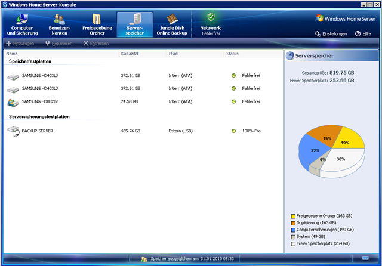382x266 pixels.
Task: Click the Fehlerfrei status of SAMSUNG HD082GJ
Action: click(x=251, y=102)
